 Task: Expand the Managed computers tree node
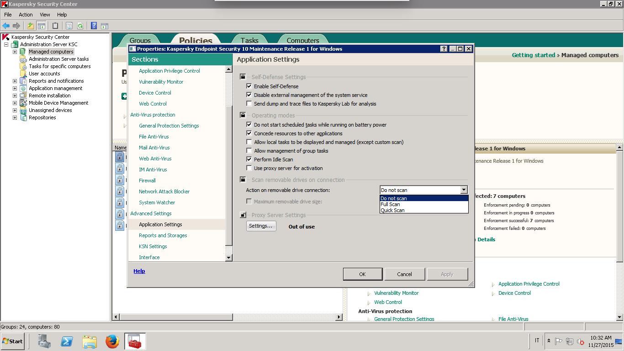15,52
